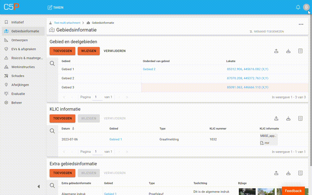The width and height of the screenshot is (312, 195).
Task: Click page number field in KLIC pagination
Action: [x=97, y=152]
